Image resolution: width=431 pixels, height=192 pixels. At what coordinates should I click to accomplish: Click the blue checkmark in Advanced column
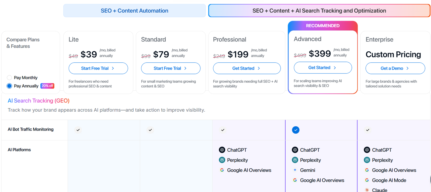coord(296,130)
